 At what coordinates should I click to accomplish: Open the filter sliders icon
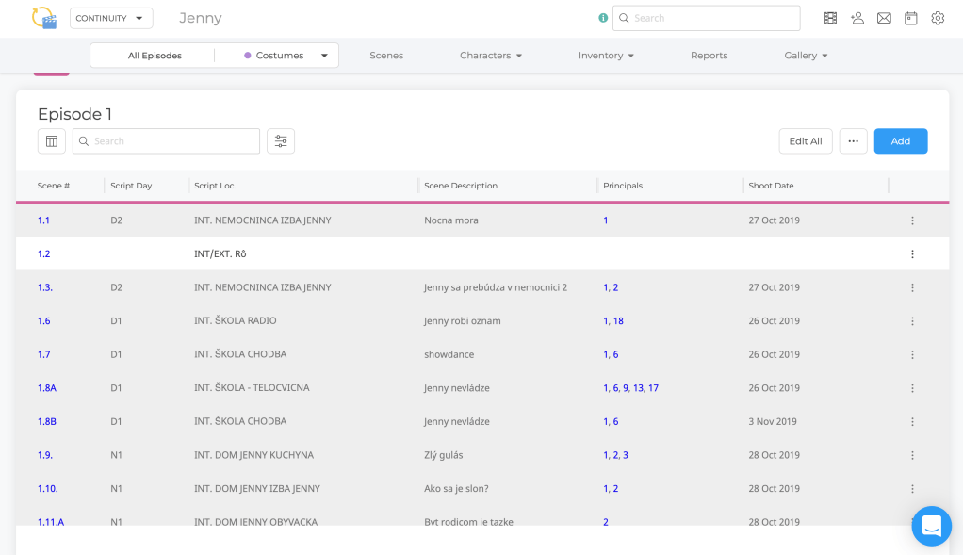tap(281, 141)
